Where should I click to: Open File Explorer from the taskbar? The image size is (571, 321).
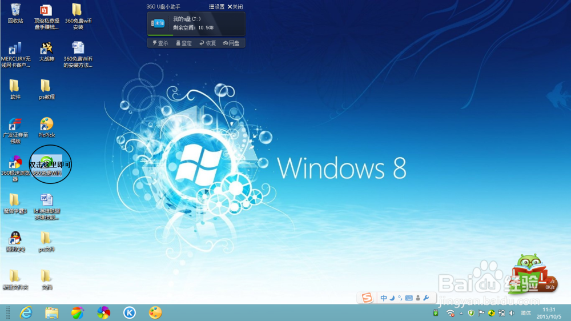(x=52, y=312)
